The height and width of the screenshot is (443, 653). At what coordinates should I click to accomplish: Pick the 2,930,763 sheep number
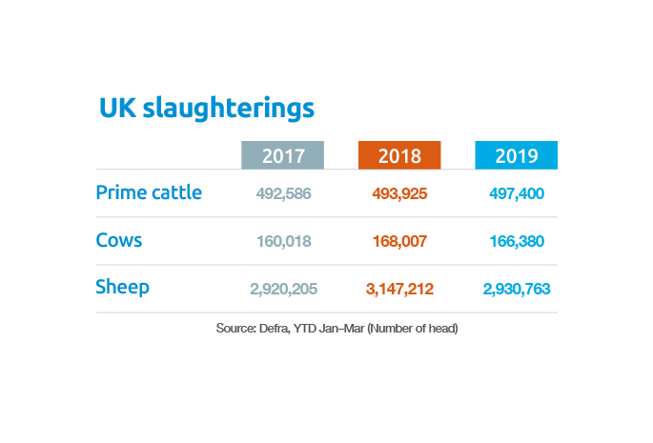[516, 289]
